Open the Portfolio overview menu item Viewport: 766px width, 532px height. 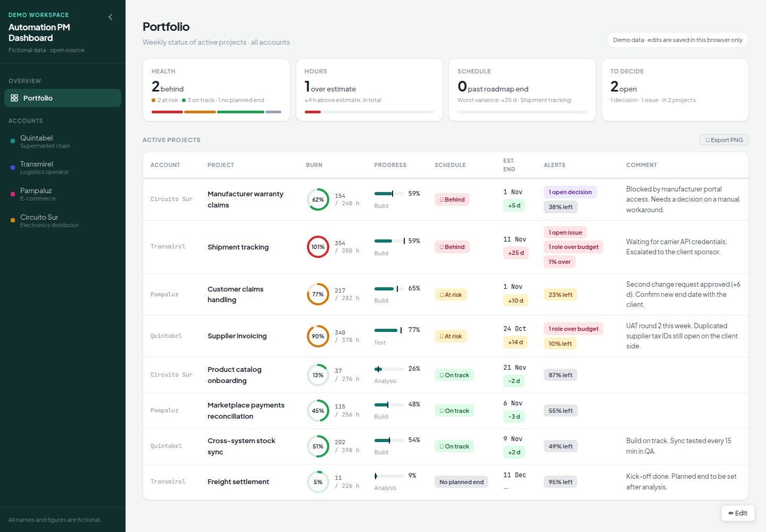[63, 98]
